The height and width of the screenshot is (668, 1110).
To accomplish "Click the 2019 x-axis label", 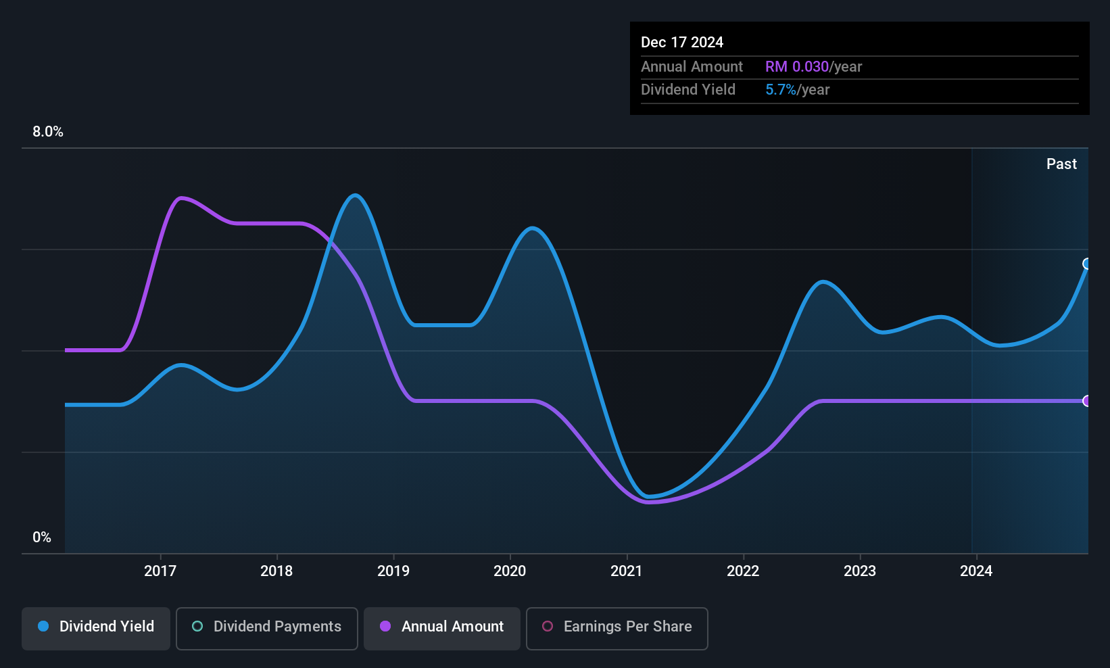I will [x=393, y=571].
